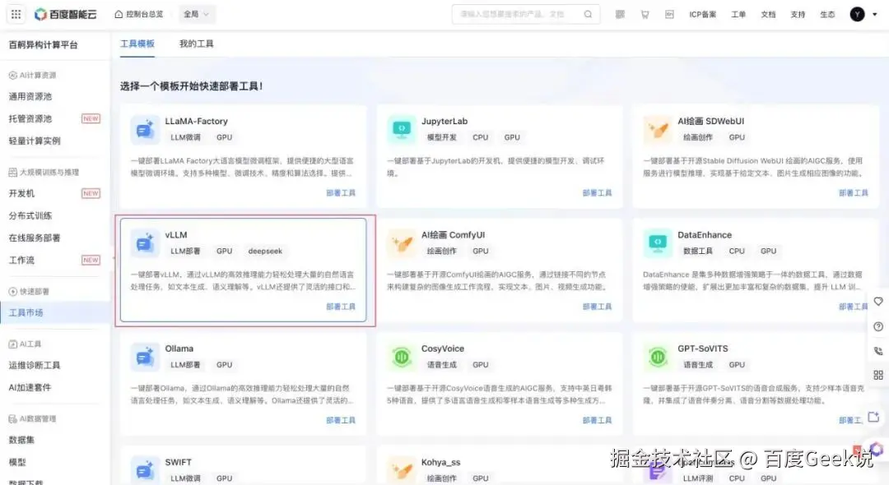889x485 pixels.
Task: Click the message icon beside the cart
Action: pos(669,14)
